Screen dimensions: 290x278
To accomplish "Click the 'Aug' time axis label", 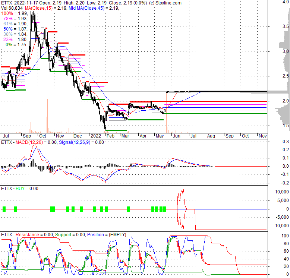I will (x=211, y=136).
